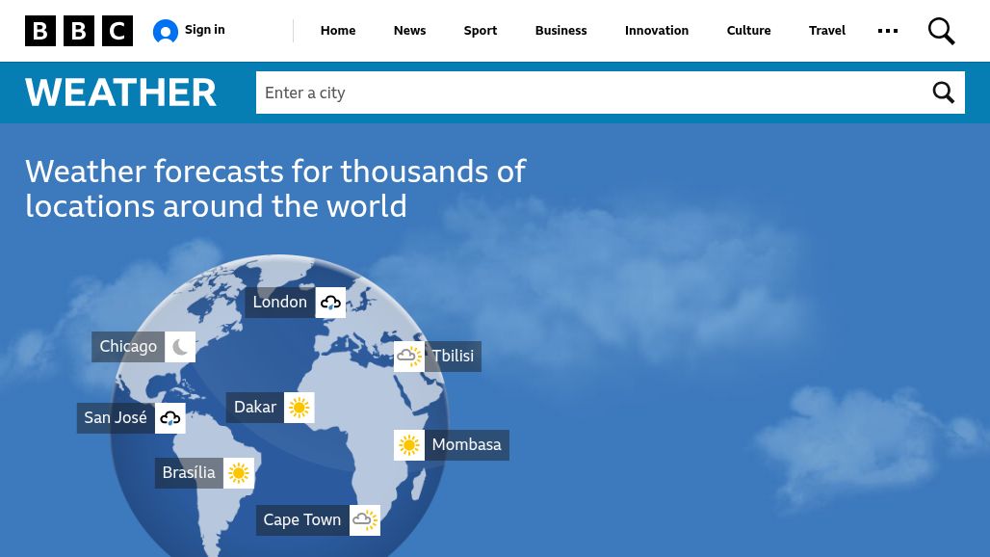Click Cape Town's partly cloudy icon
The image size is (990, 557).
[365, 520]
